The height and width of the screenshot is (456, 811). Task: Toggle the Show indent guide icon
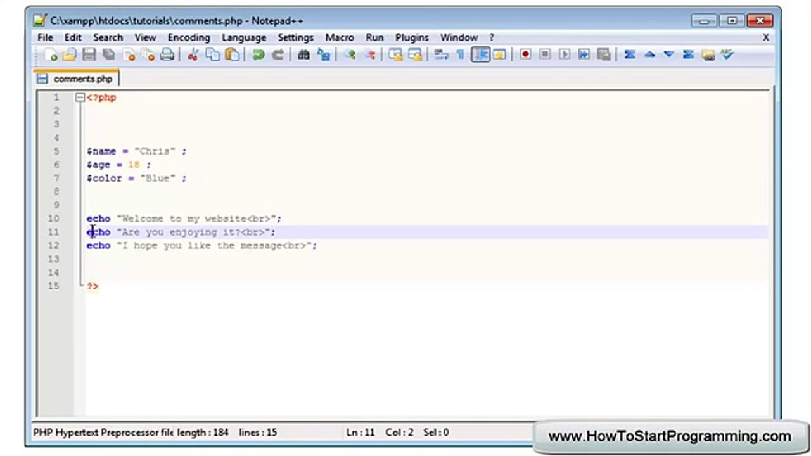(x=480, y=55)
